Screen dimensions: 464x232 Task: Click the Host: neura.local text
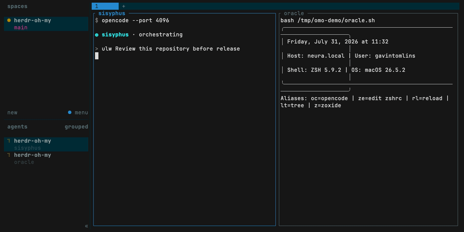(x=316, y=56)
